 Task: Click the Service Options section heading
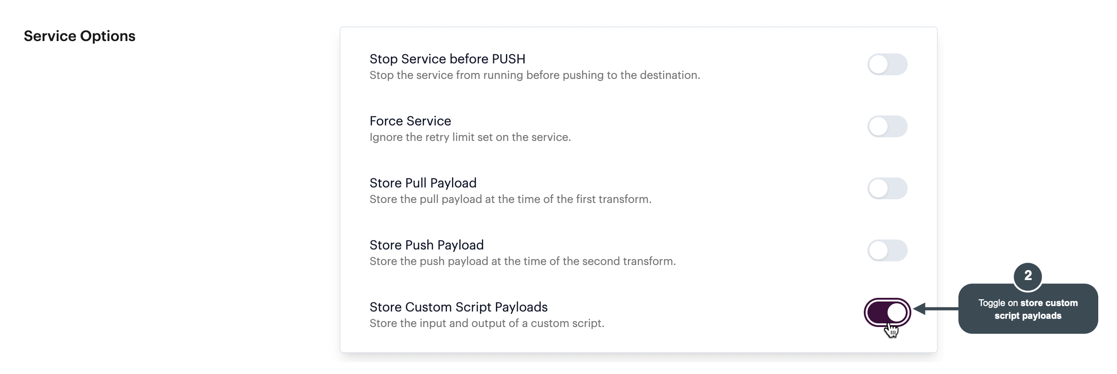pyautogui.click(x=80, y=36)
